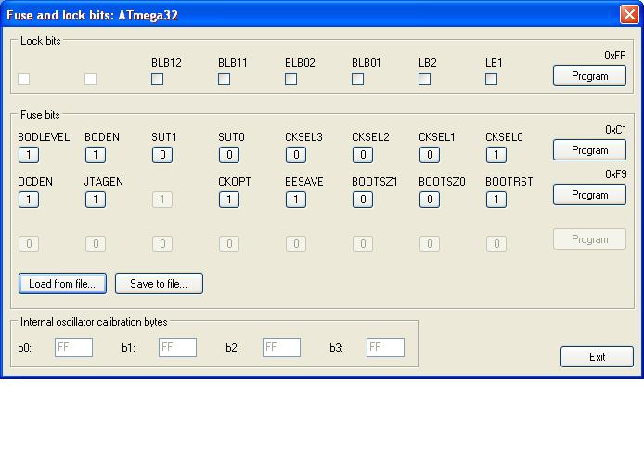Toggle the BLB12 lock bit checkbox
The image size is (644, 475).
[x=157, y=80]
